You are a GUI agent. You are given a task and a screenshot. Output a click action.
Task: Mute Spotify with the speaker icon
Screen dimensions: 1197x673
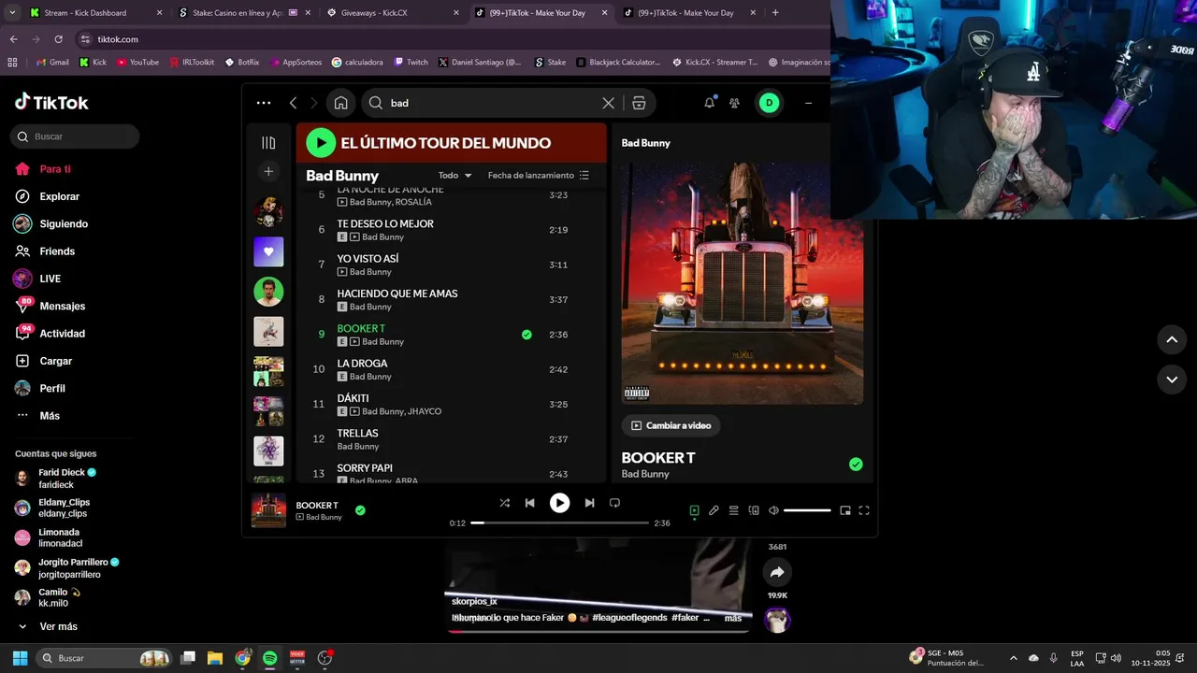[x=773, y=510]
